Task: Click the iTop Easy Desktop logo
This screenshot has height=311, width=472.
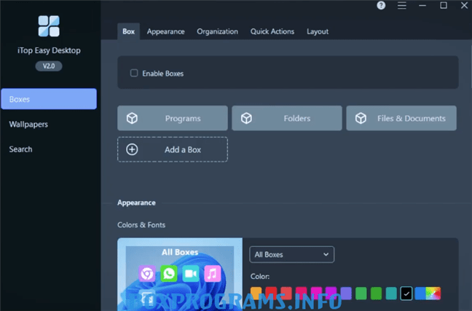Action: [x=49, y=26]
